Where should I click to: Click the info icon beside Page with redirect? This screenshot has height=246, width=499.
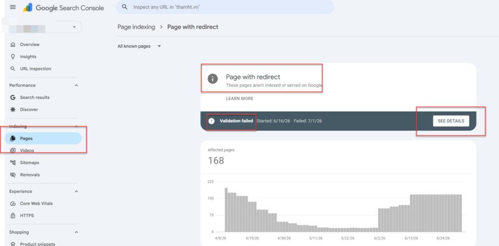point(212,78)
